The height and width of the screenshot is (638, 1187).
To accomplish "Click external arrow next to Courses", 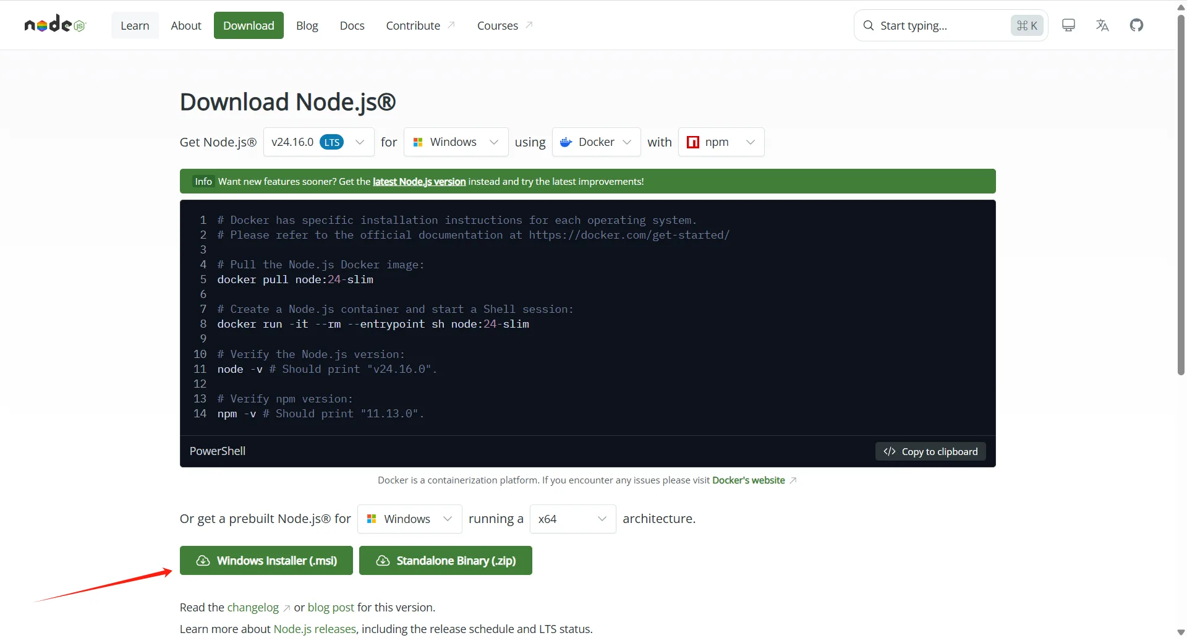I will pyautogui.click(x=529, y=25).
